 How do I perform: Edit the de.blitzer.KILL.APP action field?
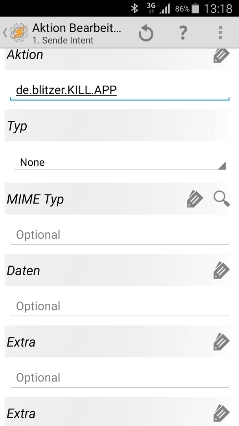tap(119, 90)
